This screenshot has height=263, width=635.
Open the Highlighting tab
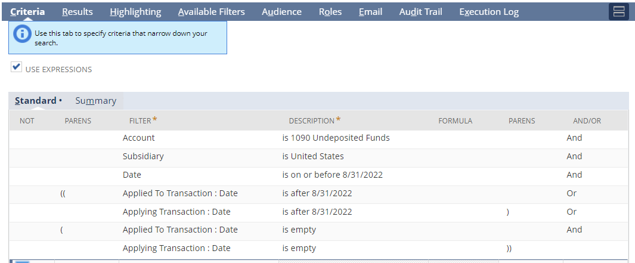point(135,12)
